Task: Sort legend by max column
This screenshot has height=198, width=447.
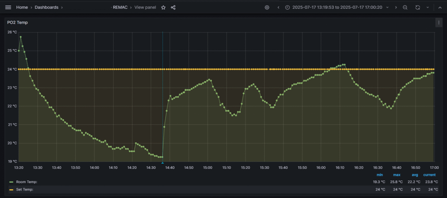Action: [x=398, y=175]
